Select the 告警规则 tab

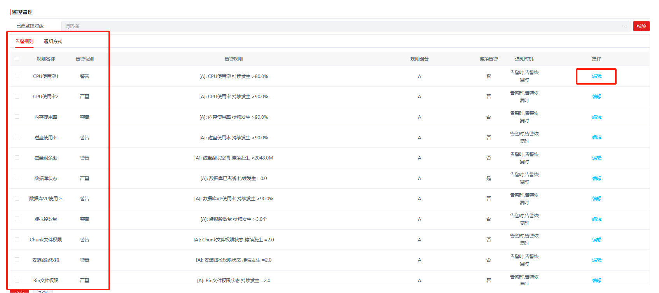pos(24,42)
